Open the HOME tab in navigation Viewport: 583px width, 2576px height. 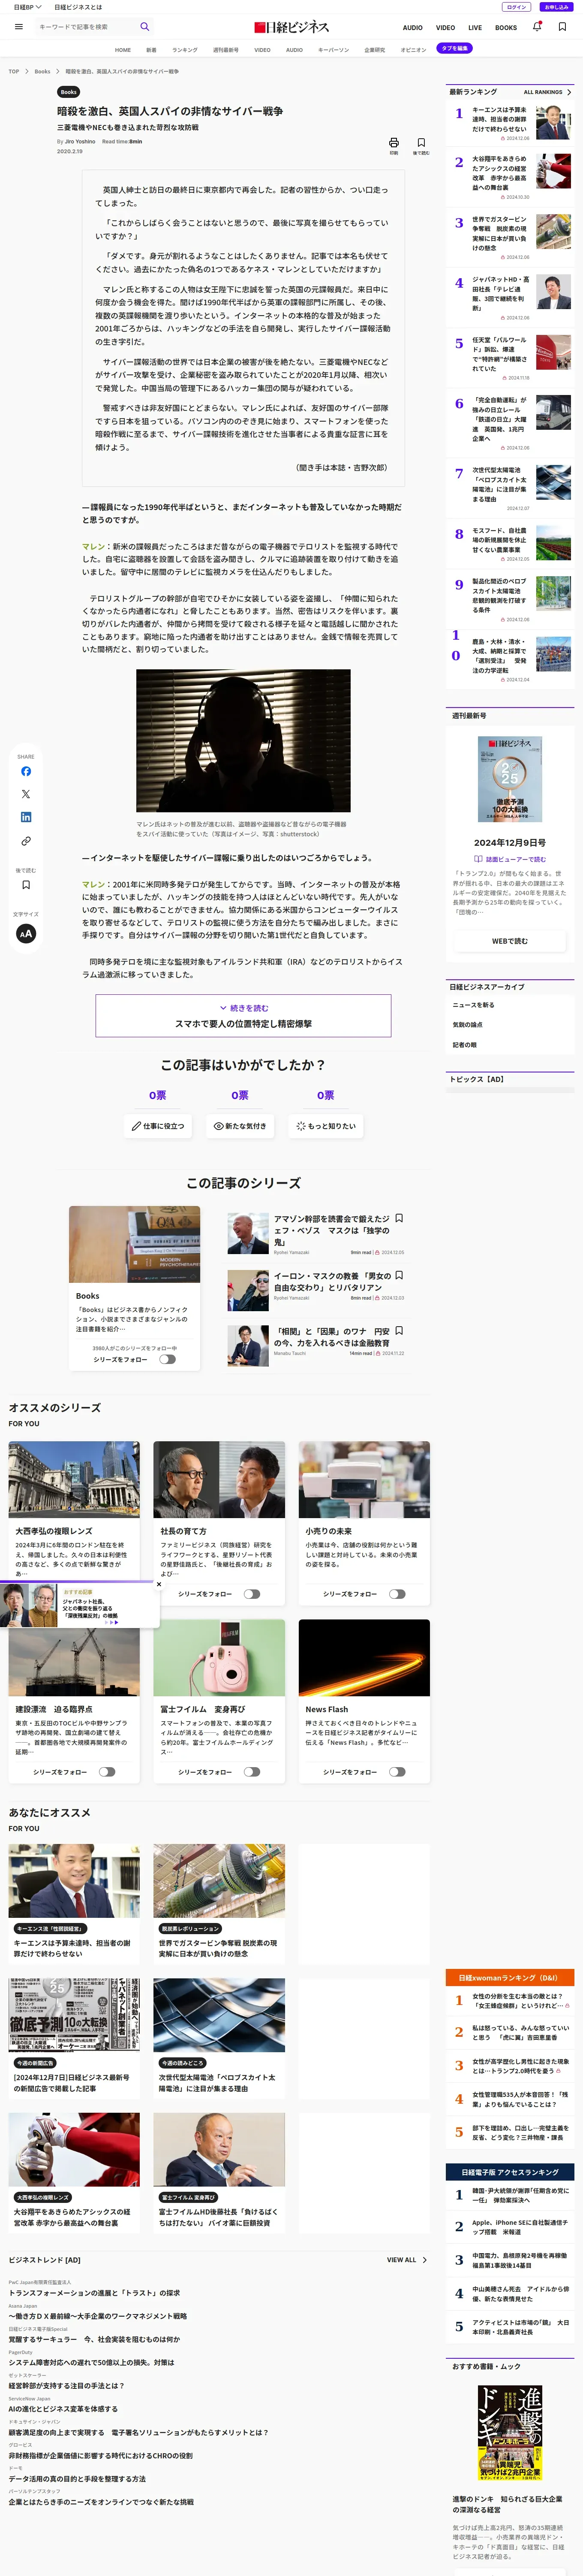coord(123,49)
